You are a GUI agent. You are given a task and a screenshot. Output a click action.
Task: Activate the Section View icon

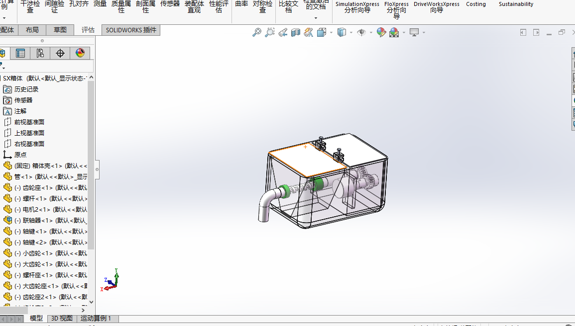click(296, 33)
